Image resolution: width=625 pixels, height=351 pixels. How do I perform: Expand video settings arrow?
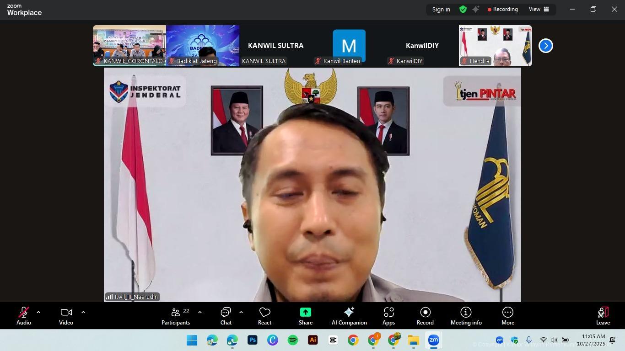(x=83, y=312)
